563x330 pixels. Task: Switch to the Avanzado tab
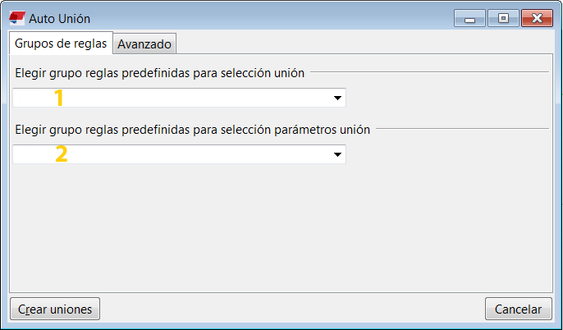point(144,44)
